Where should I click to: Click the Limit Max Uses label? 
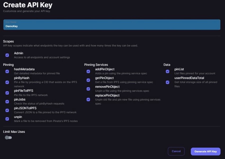click(x=14, y=131)
